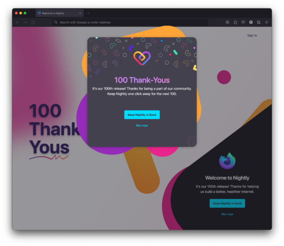Image resolution: width=284 pixels, height=246 pixels.
Task: Click the search magnifier icon in address bar
Action: (x=56, y=22)
